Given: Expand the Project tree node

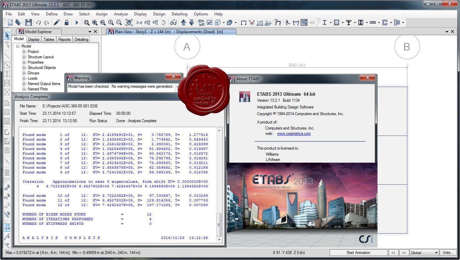Looking at the screenshot, I should tap(24, 52).
